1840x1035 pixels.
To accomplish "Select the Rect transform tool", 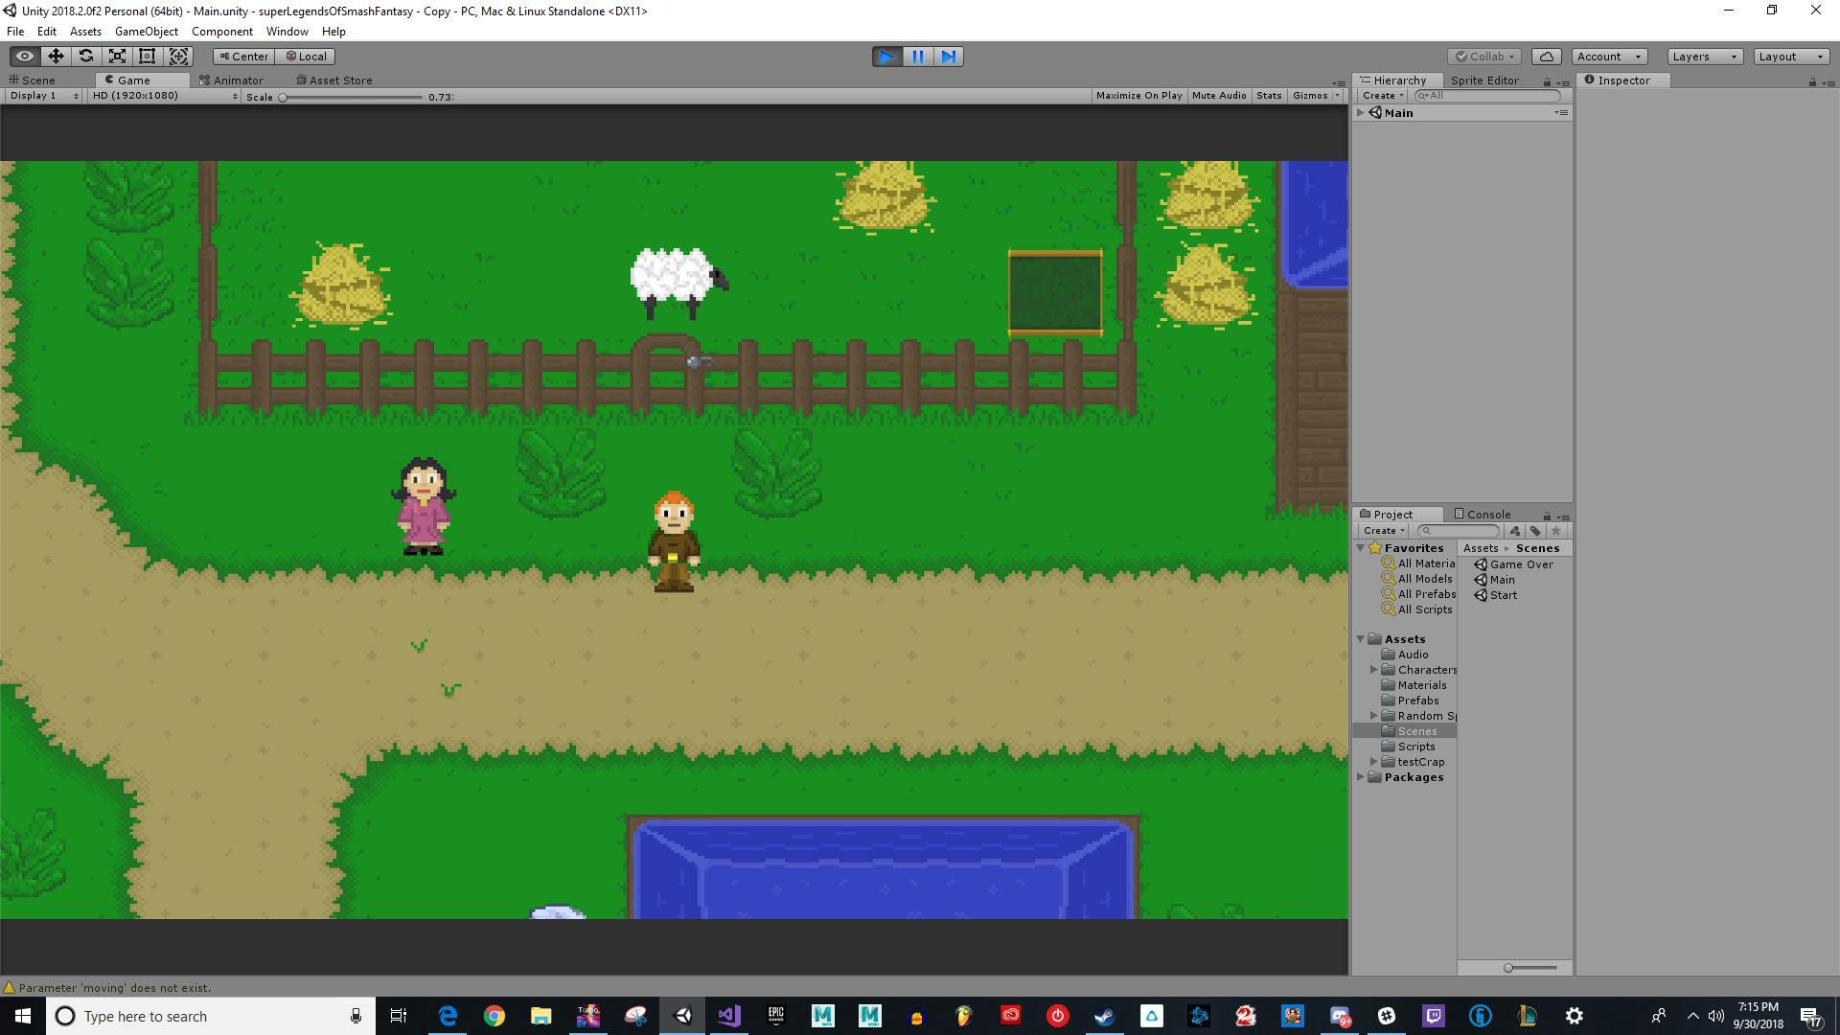I will (x=148, y=57).
